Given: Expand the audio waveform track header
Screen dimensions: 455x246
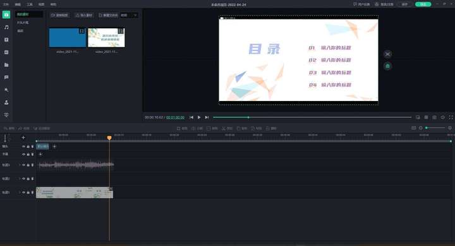Looking at the screenshot, I should coord(20,165).
